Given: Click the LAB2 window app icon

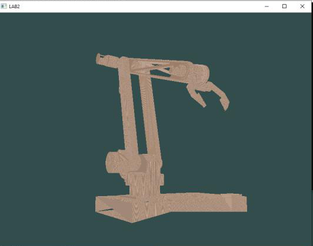Looking at the screenshot, I should [x=4, y=6].
